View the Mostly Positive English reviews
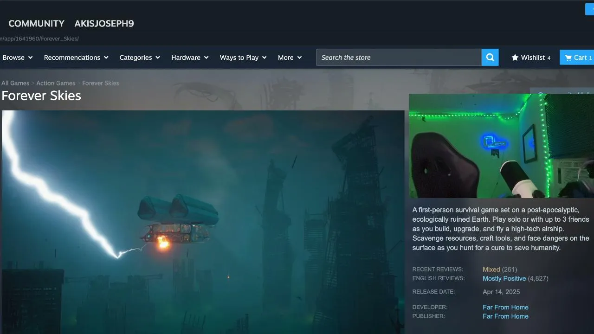Screen dimensions: 594x334 (x=504, y=278)
